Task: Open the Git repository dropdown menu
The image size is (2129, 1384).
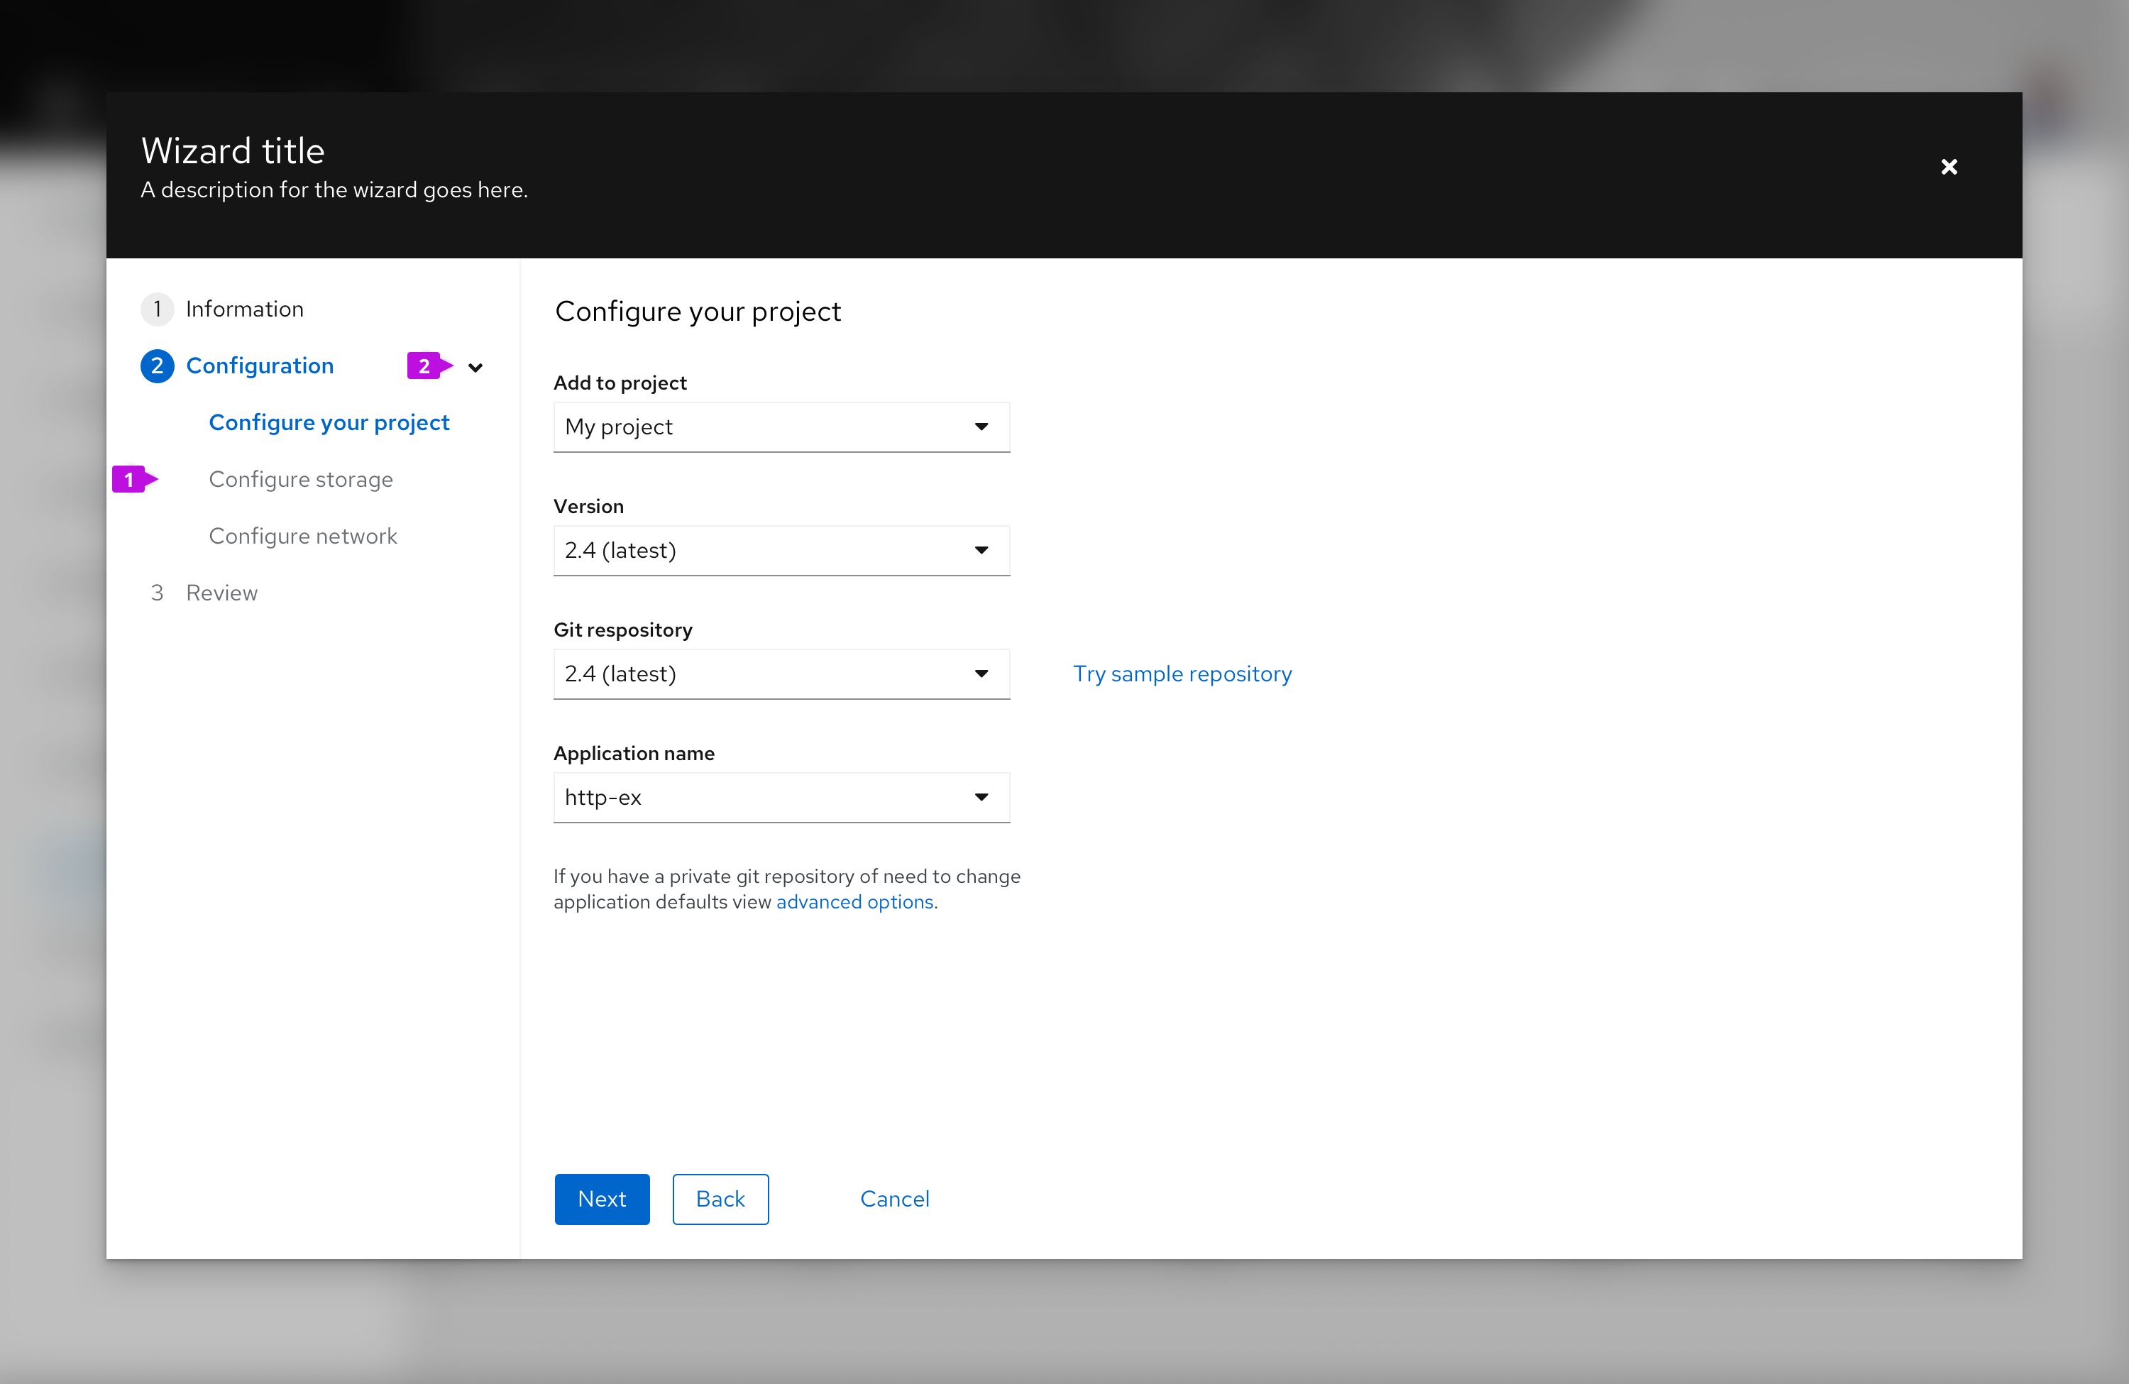Action: pos(979,674)
